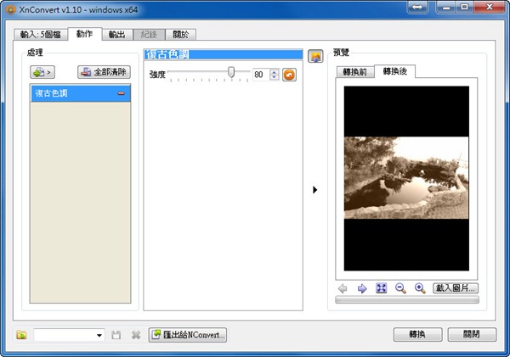Image resolution: width=510 pixels, height=357 pixels.
Task: Click the delete script X icon
Action: pos(136,335)
